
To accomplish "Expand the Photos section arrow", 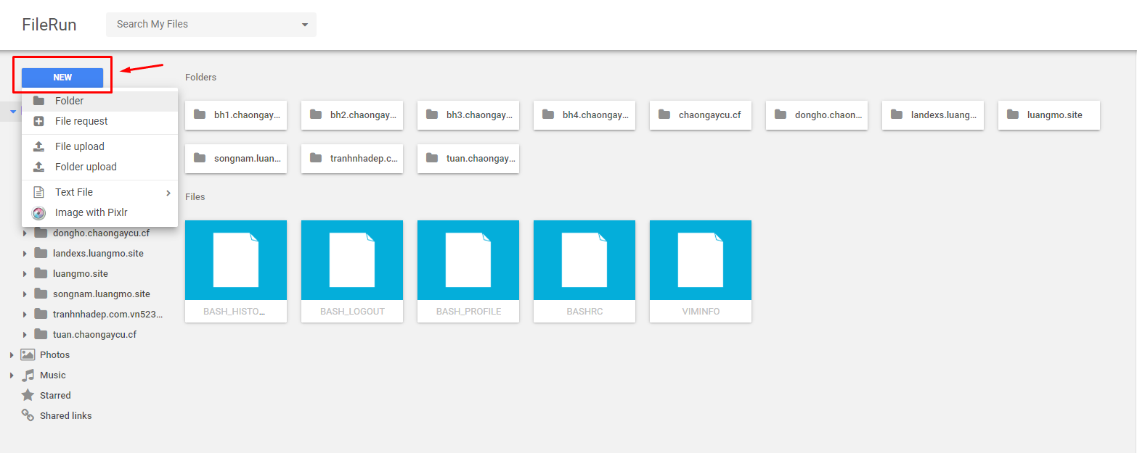I will 12,355.
